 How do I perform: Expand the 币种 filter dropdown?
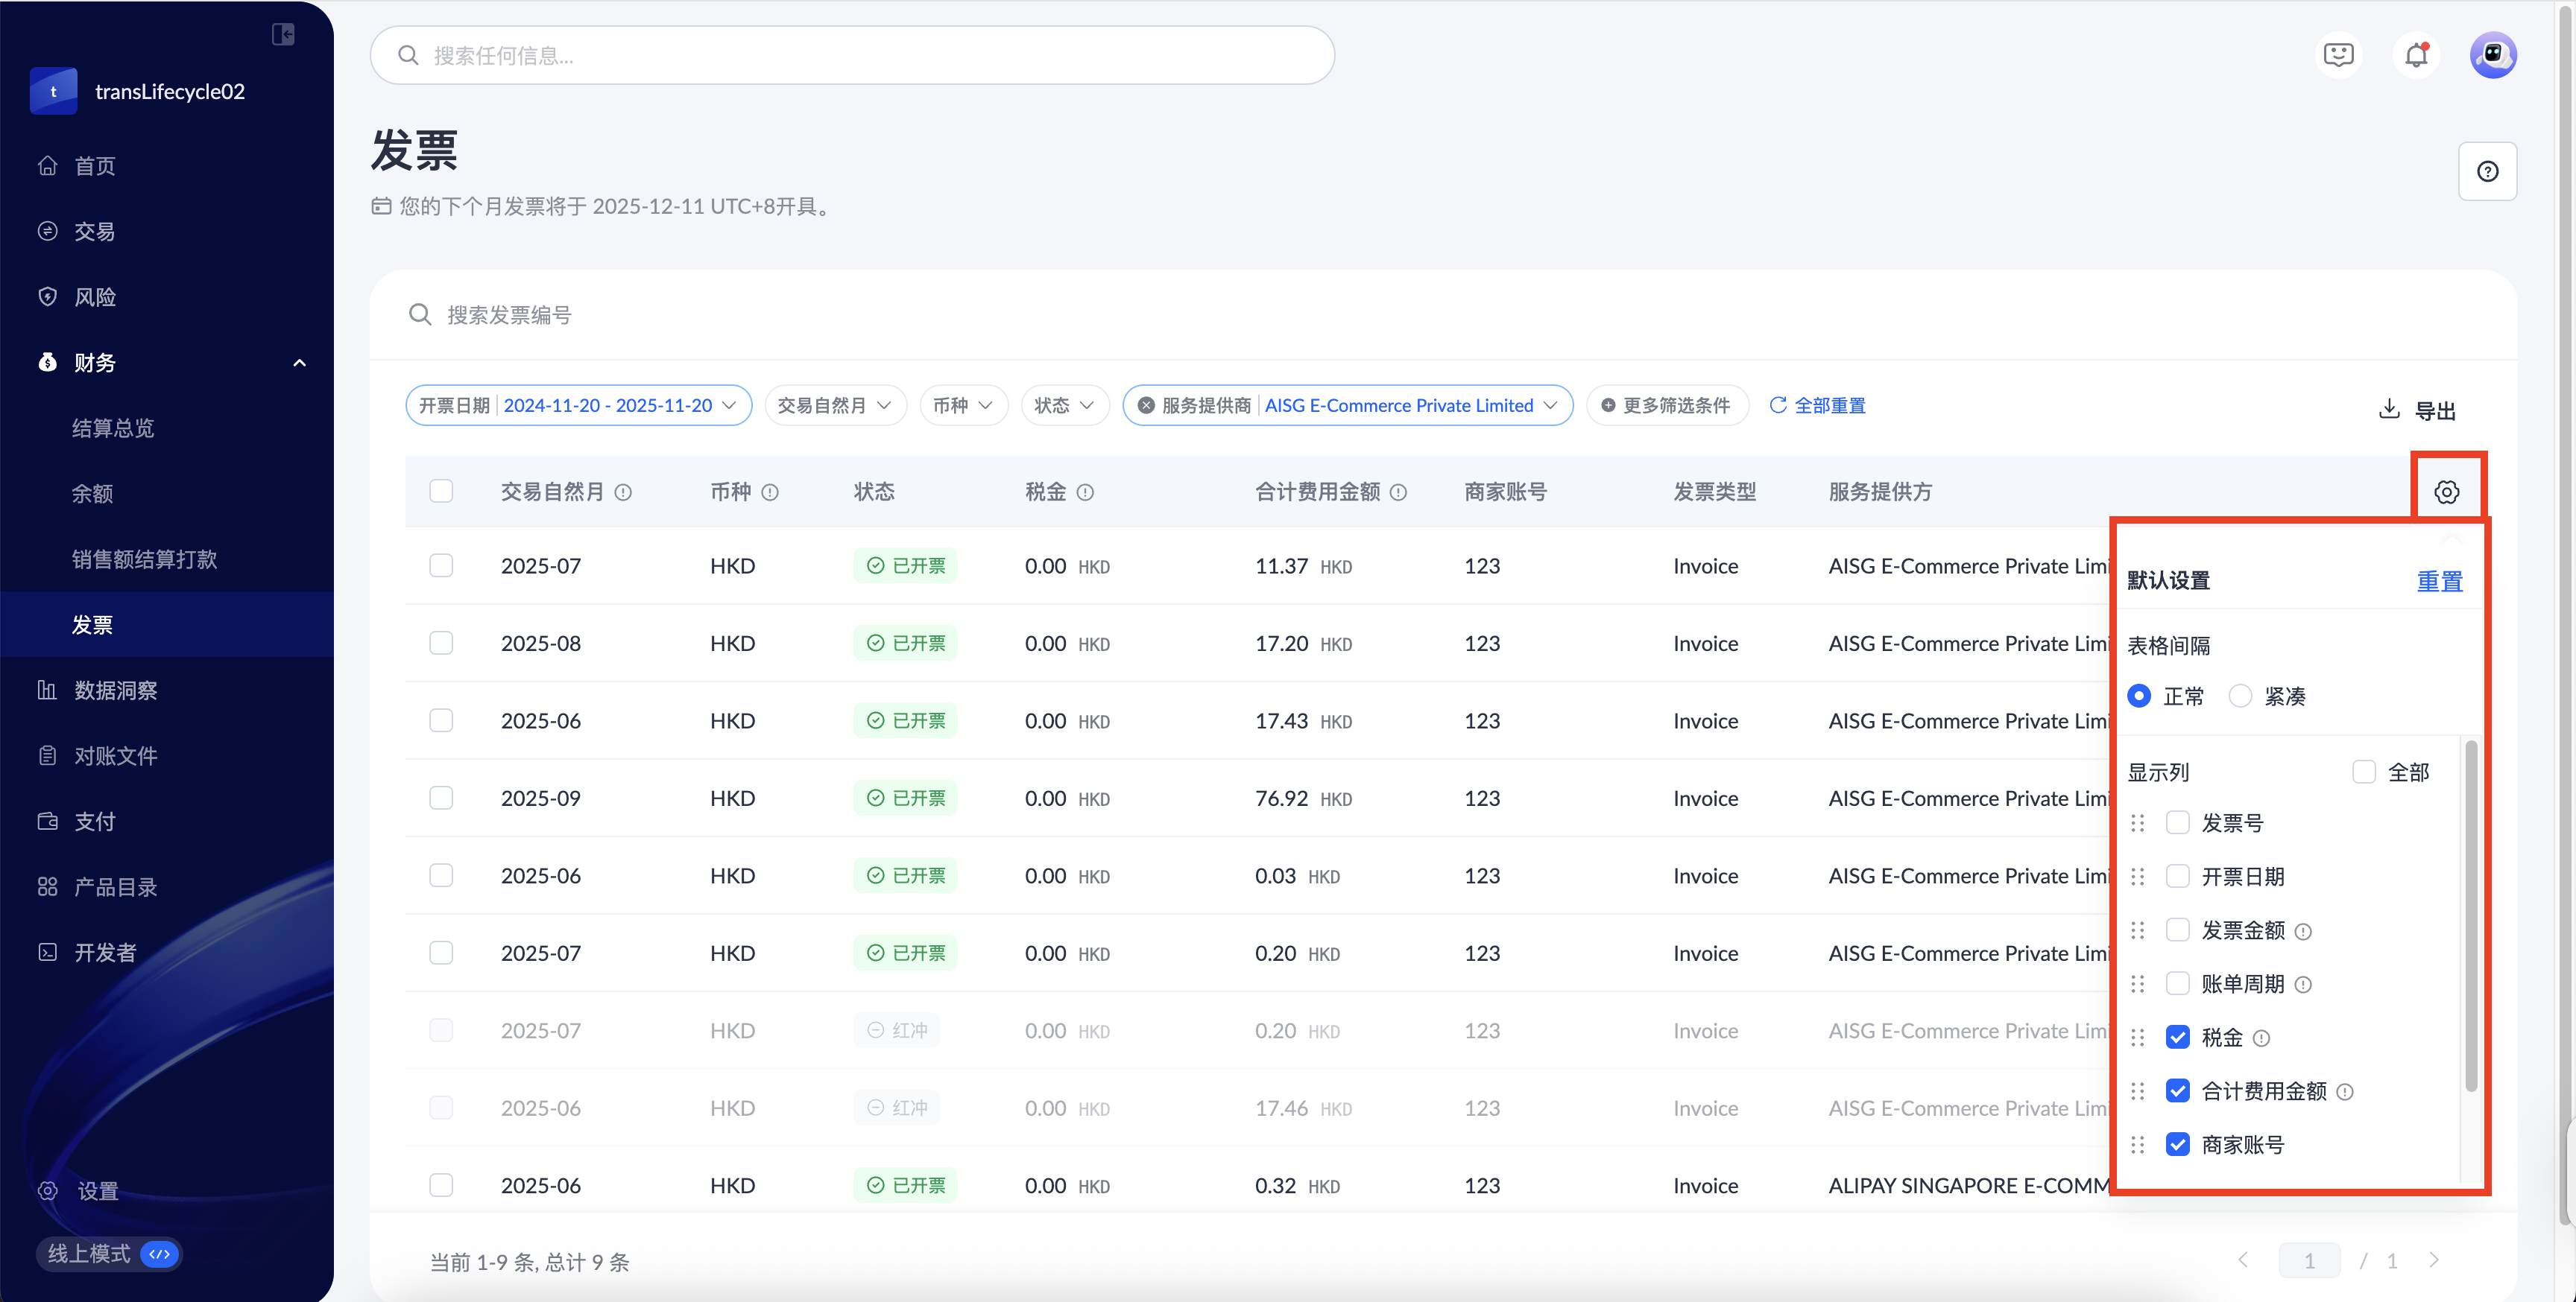point(962,406)
